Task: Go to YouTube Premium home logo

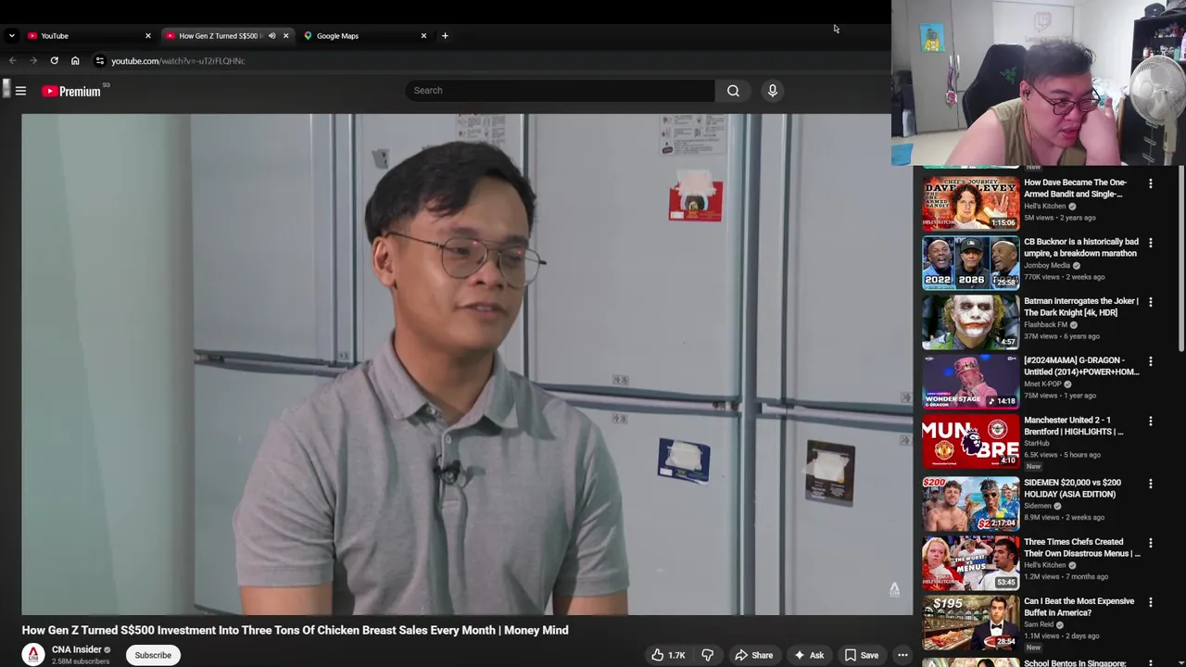Action: tap(71, 91)
